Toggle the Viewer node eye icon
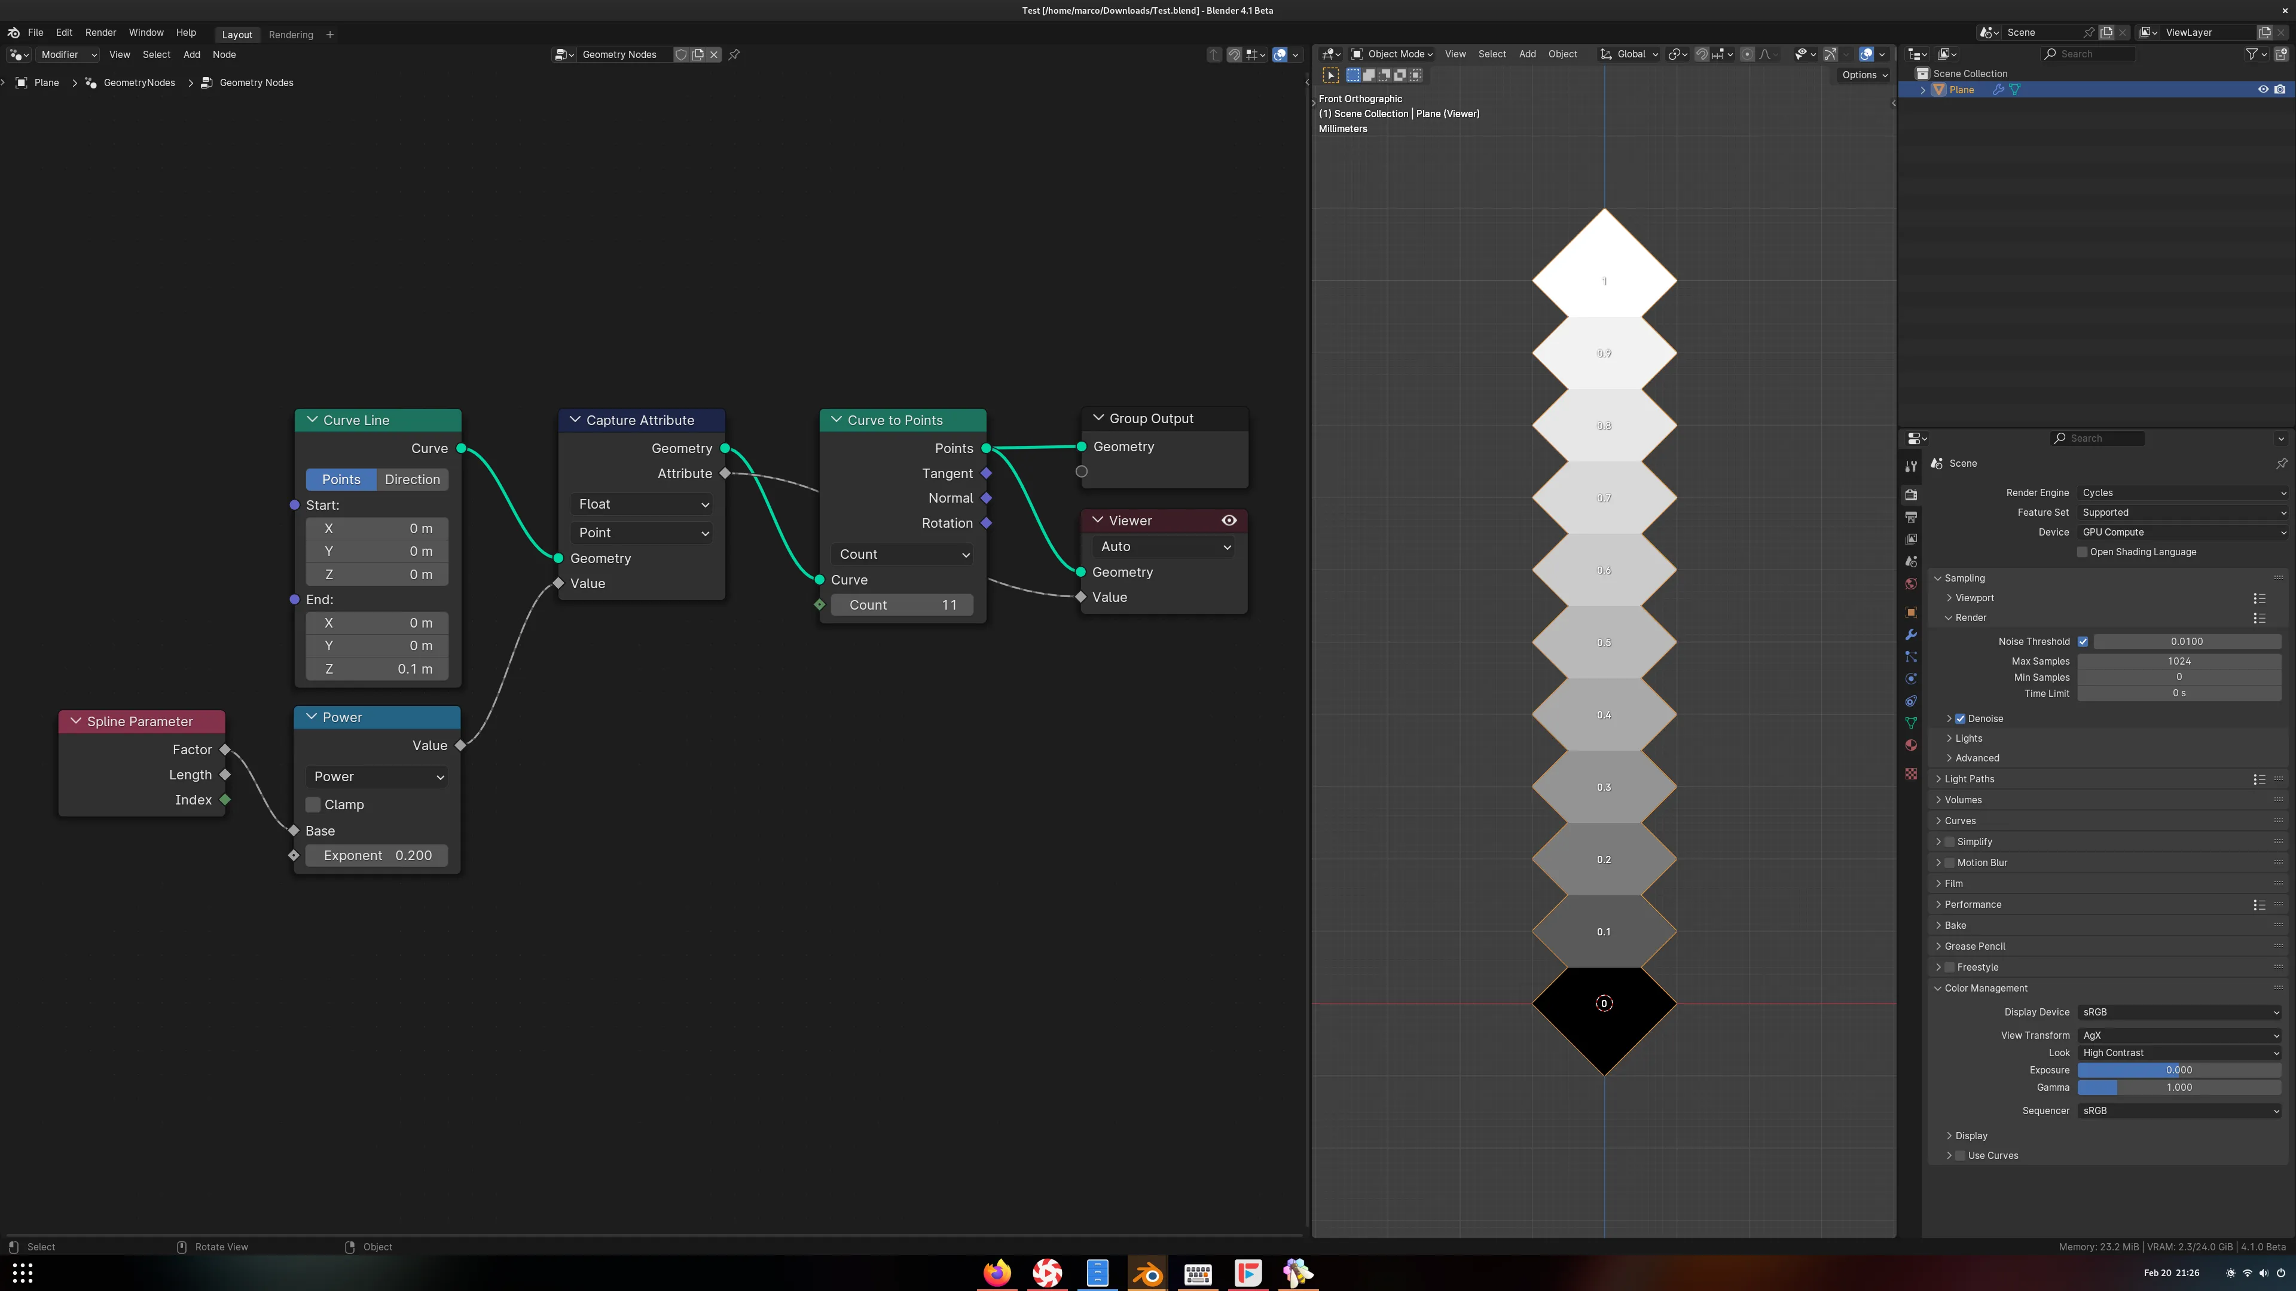The height and width of the screenshot is (1291, 2296). pyautogui.click(x=1229, y=521)
